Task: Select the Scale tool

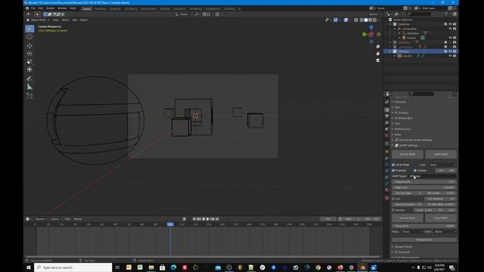Action: (x=29, y=61)
